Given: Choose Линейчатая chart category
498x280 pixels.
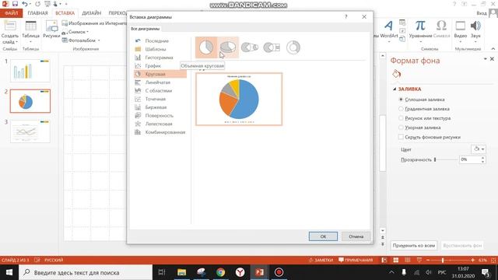Looking at the screenshot, I should (157, 82).
